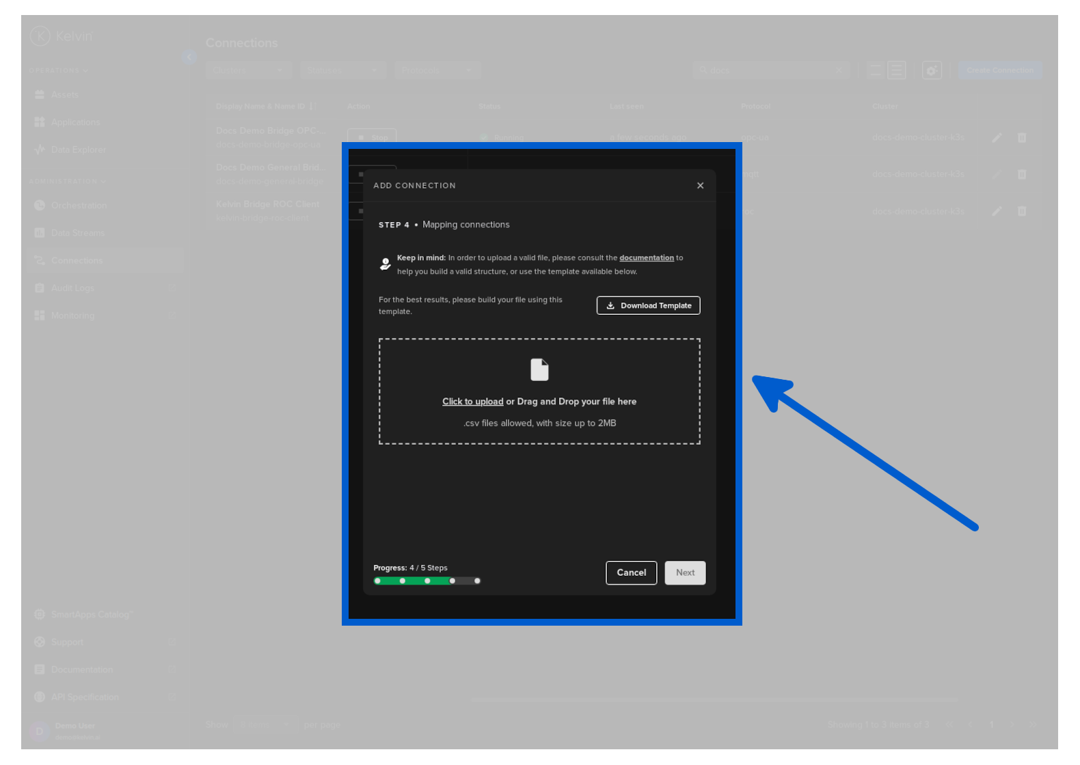The height and width of the screenshot is (765, 1080).
Task: Click the Orchestration sidebar icon
Action: 40,206
